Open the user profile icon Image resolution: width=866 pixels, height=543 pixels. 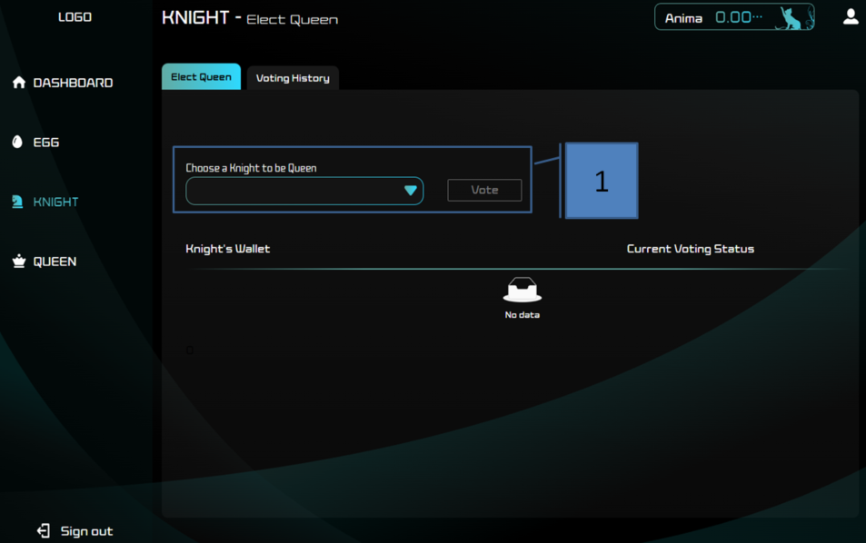[851, 16]
